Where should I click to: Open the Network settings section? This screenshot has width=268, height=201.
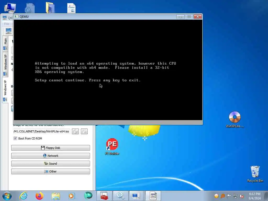coord(51,156)
